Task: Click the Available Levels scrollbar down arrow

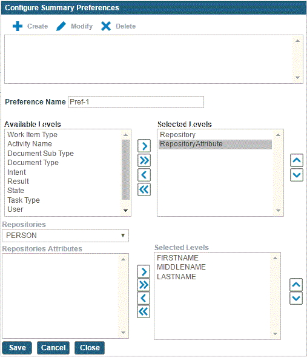Action: tap(125, 210)
